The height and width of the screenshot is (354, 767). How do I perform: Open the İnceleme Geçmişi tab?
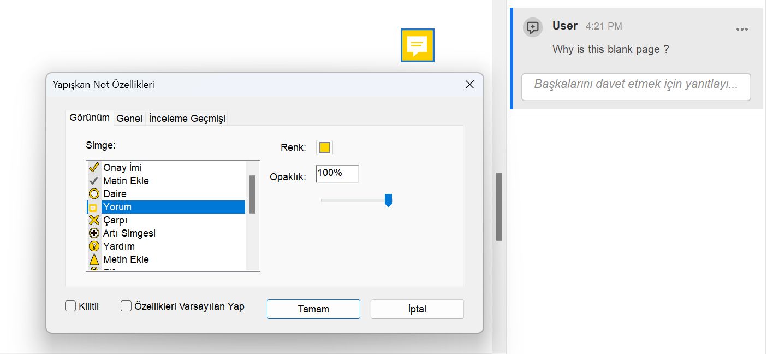(187, 118)
